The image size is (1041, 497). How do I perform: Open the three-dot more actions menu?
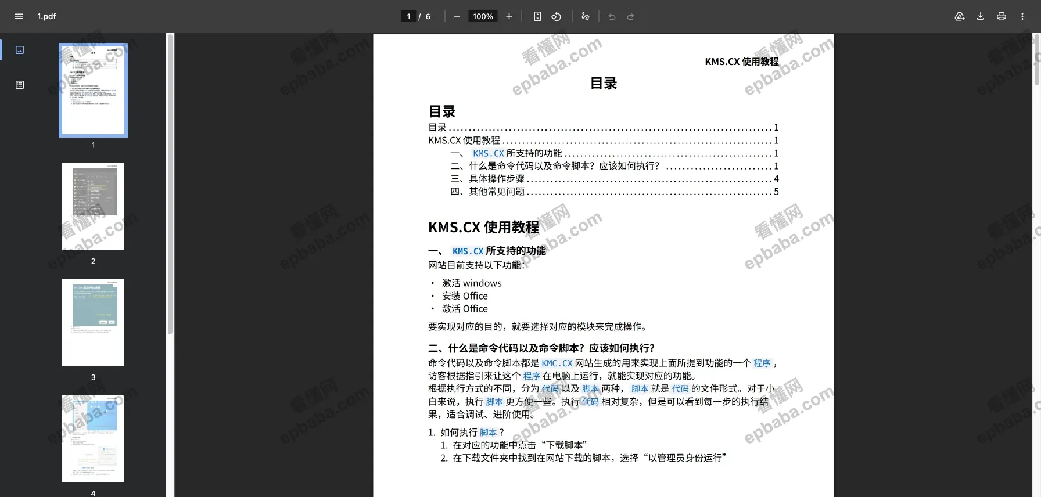point(1022,16)
